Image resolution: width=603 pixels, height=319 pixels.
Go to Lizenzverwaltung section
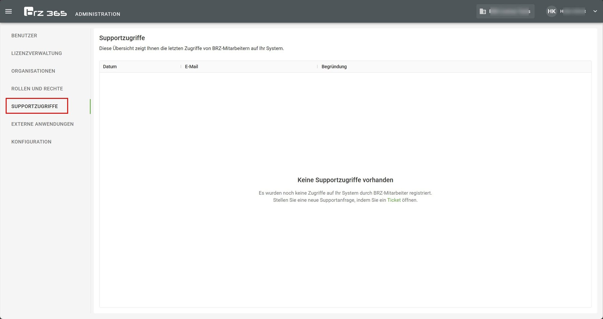(x=36, y=53)
